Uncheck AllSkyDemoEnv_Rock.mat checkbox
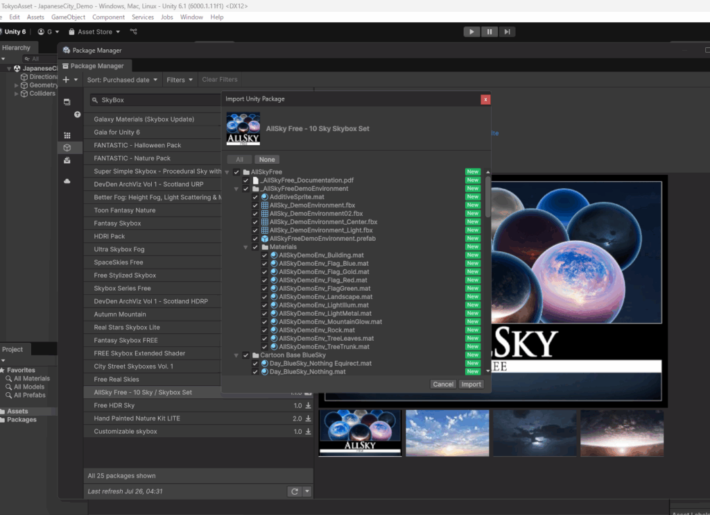Image resolution: width=710 pixels, height=515 pixels. [x=264, y=330]
